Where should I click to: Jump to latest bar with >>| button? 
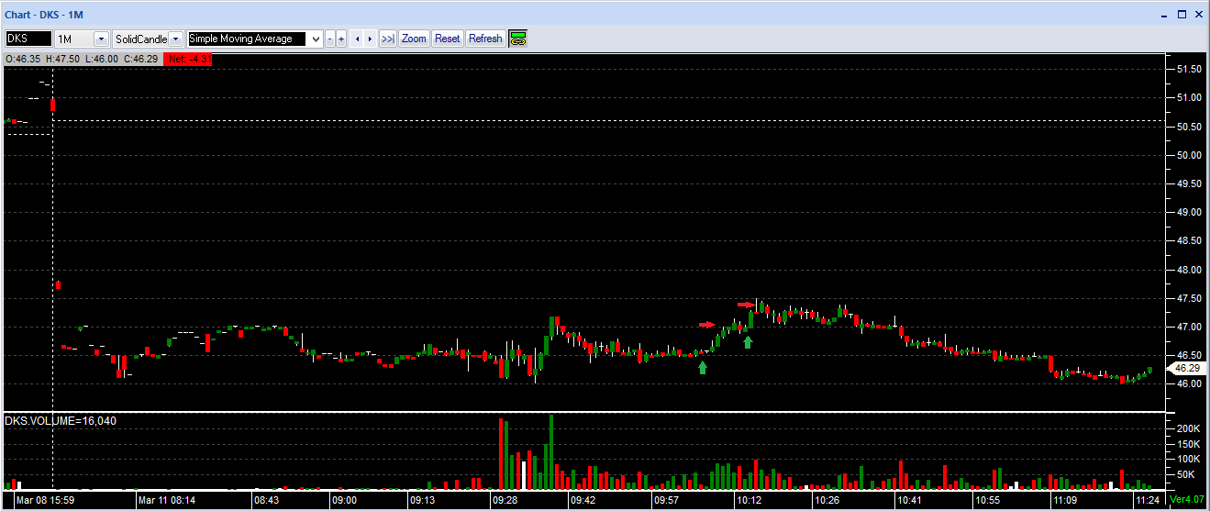pos(388,39)
